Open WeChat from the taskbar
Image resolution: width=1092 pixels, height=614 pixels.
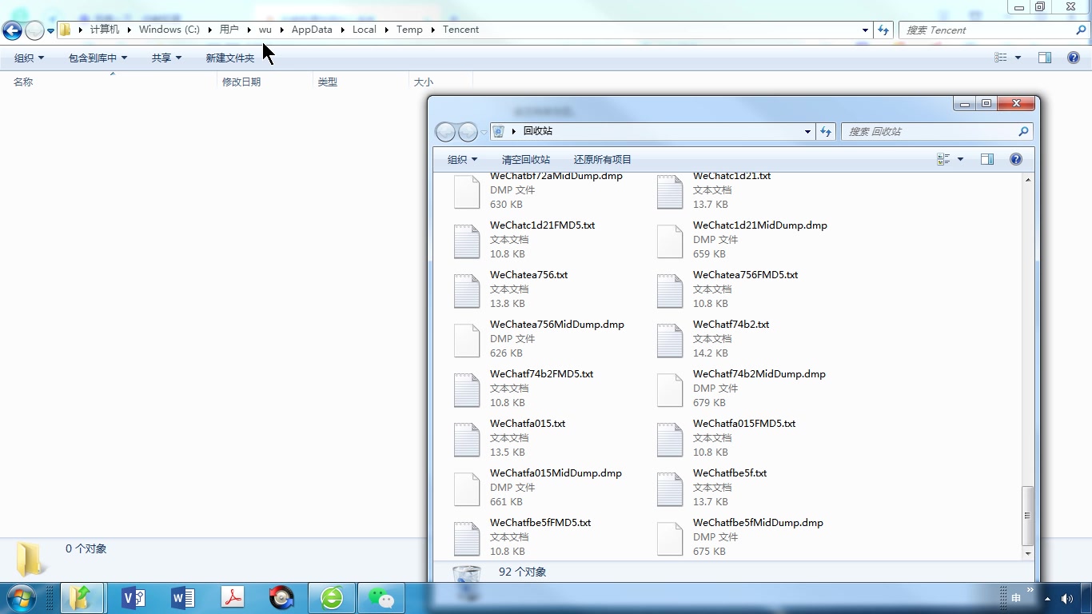tap(381, 597)
